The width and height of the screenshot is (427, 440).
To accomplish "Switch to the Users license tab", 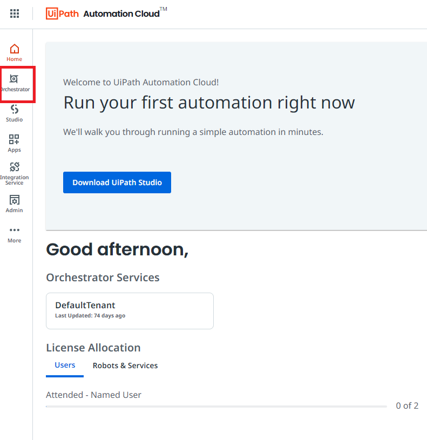I will point(65,365).
